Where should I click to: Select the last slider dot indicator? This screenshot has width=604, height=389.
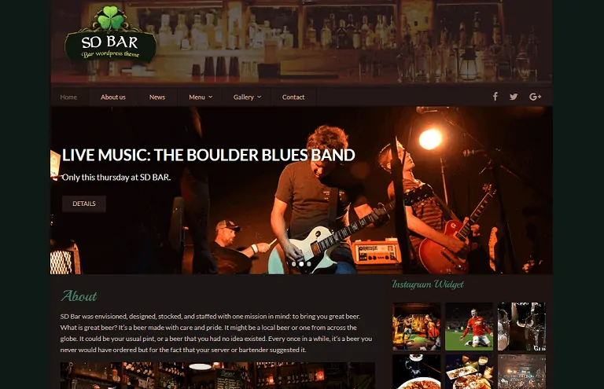(309, 264)
